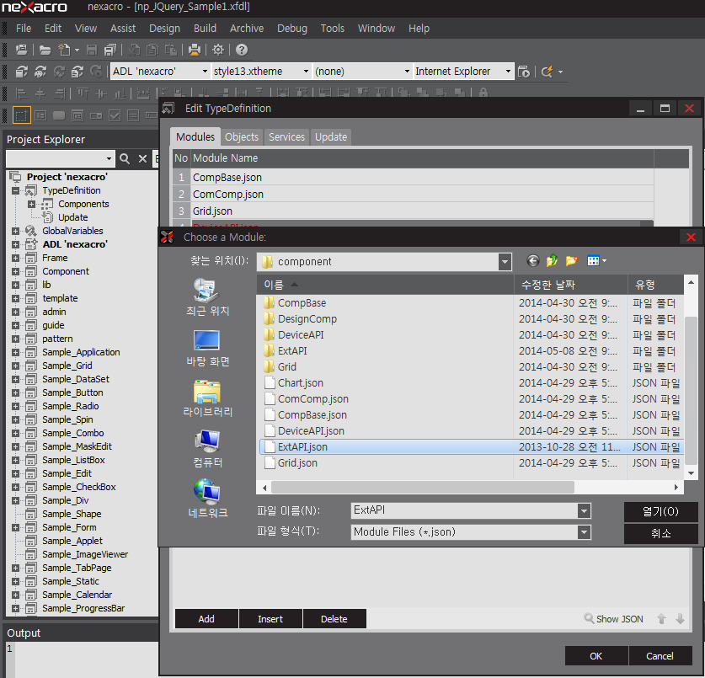The image size is (705, 678).
Task: Sort files by 수정한 날짜 date column header
Action: click(x=570, y=285)
